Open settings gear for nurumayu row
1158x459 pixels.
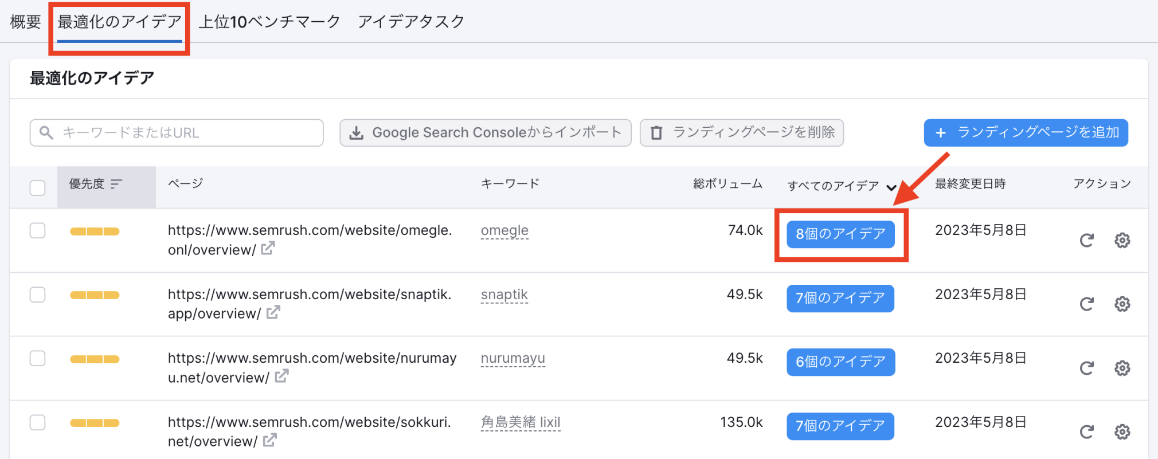pos(1122,368)
